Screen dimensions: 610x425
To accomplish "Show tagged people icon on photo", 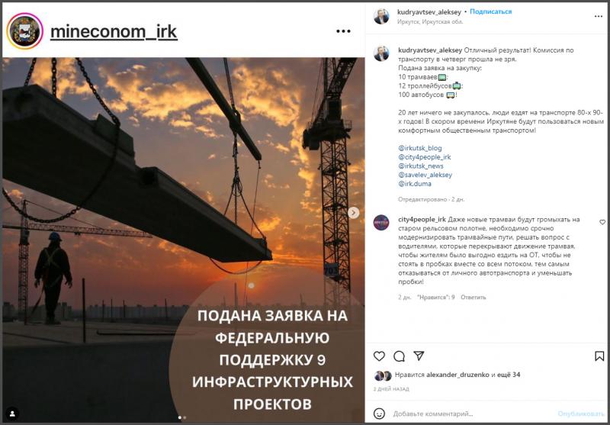I will [13, 413].
